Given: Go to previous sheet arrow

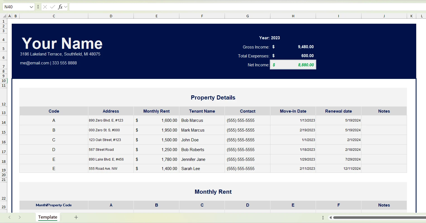Looking at the screenshot, I should point(9,217).
